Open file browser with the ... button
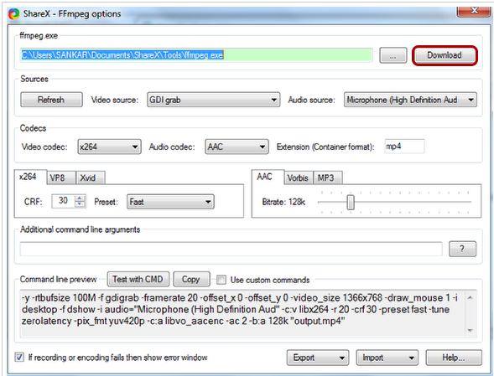The width and height of the screenshot is (494, 376). (393, 56)
